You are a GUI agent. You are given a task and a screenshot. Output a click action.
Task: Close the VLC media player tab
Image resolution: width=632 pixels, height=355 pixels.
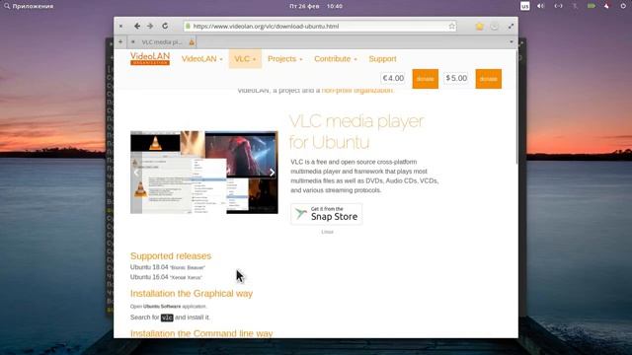(x=132, y=41)
